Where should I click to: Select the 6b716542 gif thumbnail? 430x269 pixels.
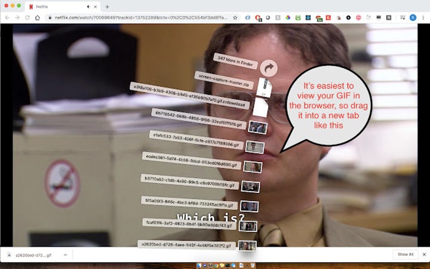(x=257, y=127)
